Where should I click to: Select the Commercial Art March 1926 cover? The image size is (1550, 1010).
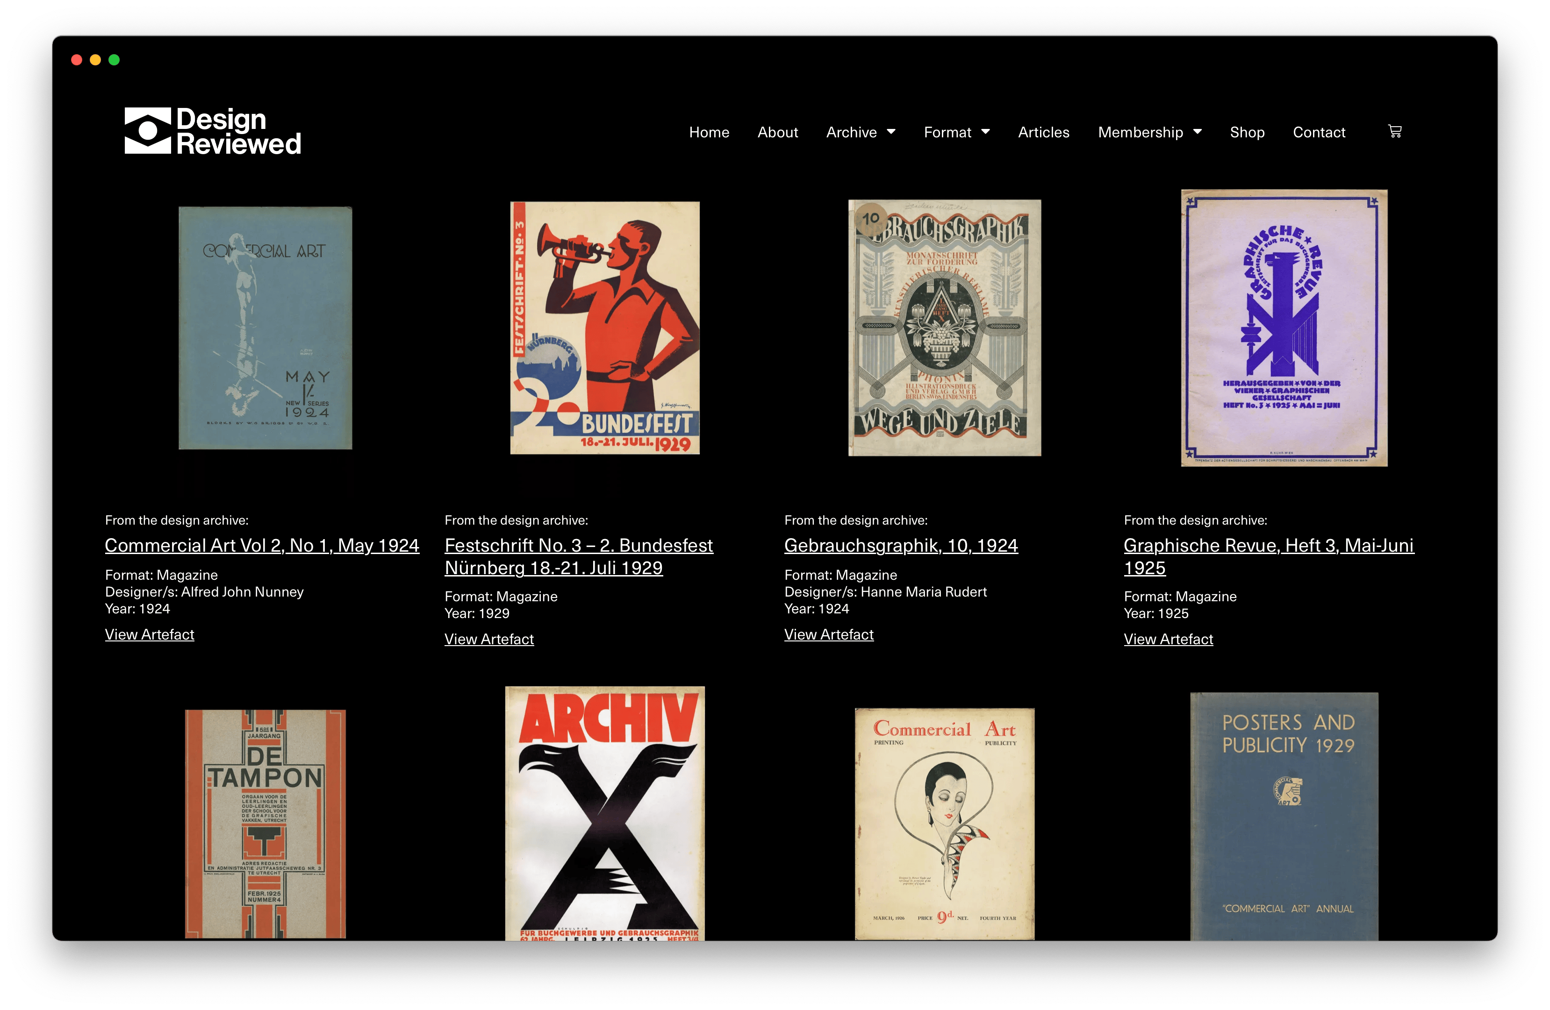944,824
